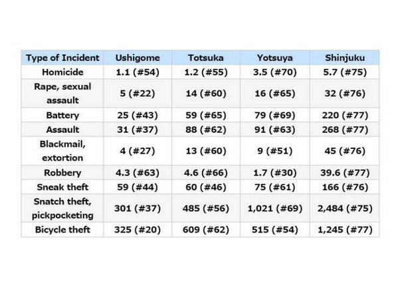Select the Battery row label

coord(62,116)
